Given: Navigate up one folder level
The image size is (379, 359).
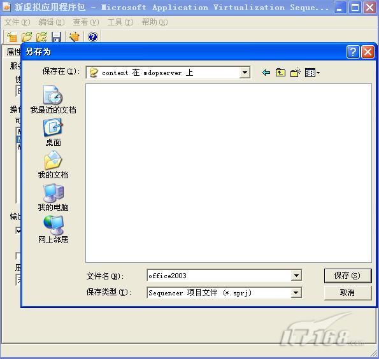Looking at the screenshot, I should [280, 73].
